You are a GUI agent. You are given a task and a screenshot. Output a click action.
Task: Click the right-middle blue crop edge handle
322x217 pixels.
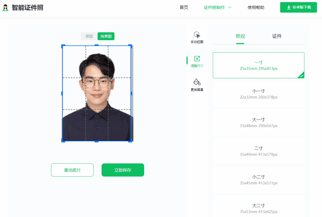131,94
